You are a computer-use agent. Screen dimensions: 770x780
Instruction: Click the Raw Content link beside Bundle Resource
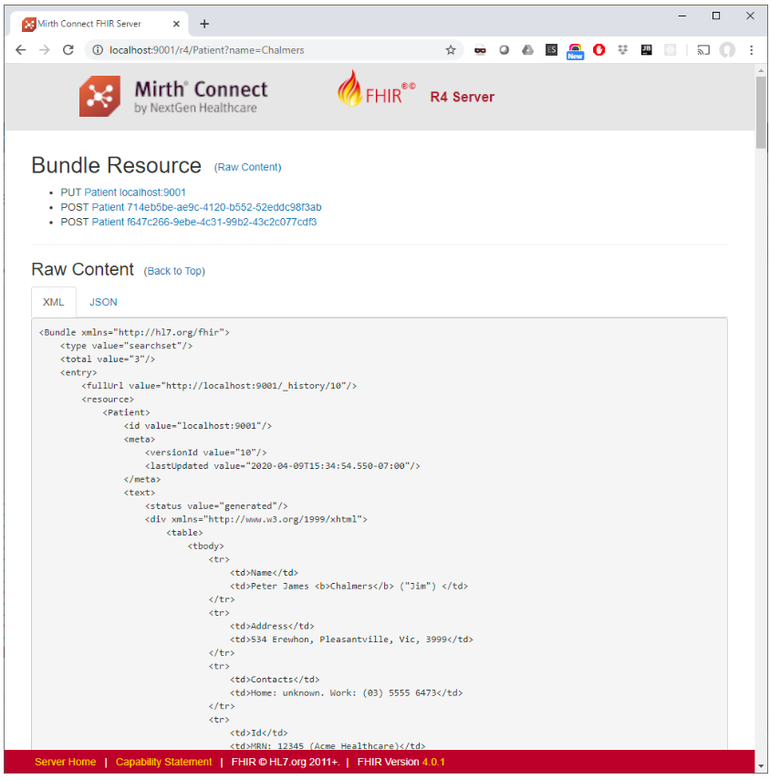248,167
